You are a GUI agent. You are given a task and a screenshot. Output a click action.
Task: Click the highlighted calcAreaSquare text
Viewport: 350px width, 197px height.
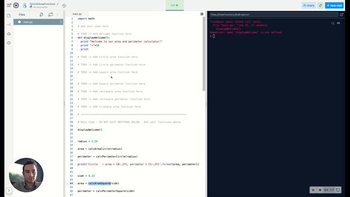point(100,183)
